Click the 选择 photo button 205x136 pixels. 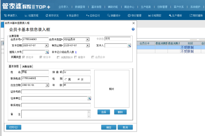[104, 112]
